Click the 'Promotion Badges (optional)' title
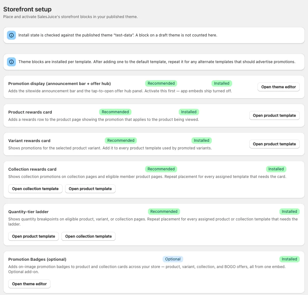The height and width of the screenshot is (295, 308). [x=37, y=259]
